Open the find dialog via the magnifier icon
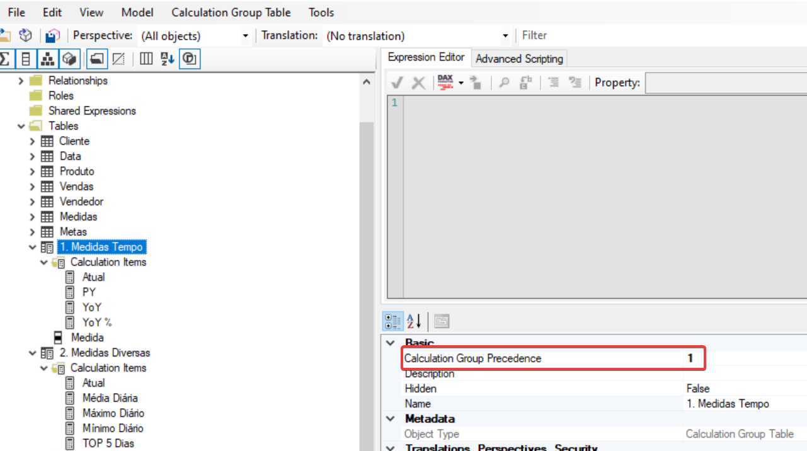The image size is (807, 451). [x=504, y=83]
